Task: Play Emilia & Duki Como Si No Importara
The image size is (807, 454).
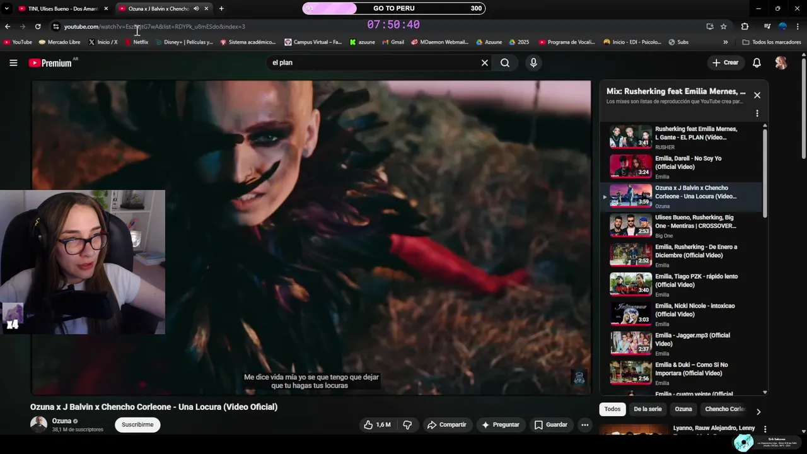Action: pos(681,373)
